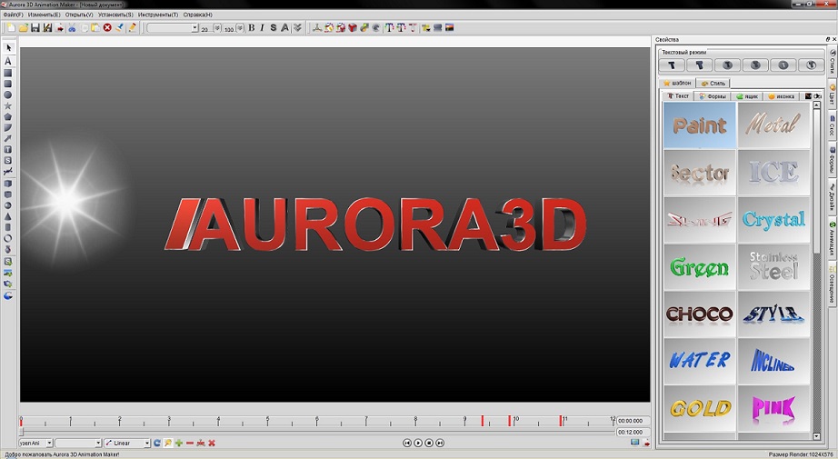Select the pentagon shape tool
The width and height of the screenshot is (838, 459).
click(8, 116)
